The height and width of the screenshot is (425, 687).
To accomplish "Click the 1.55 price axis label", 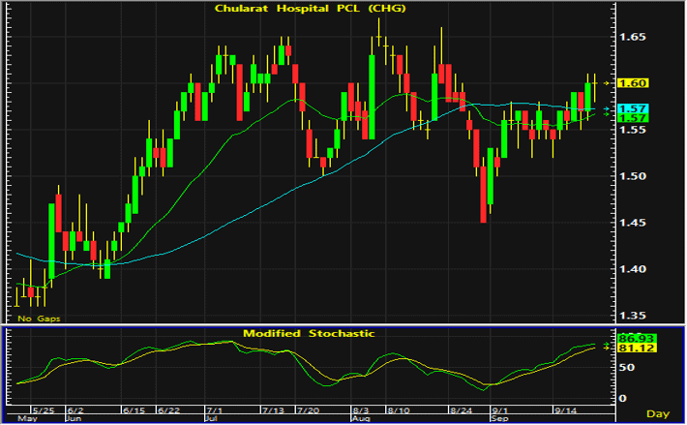I will (x=632, y=130).
